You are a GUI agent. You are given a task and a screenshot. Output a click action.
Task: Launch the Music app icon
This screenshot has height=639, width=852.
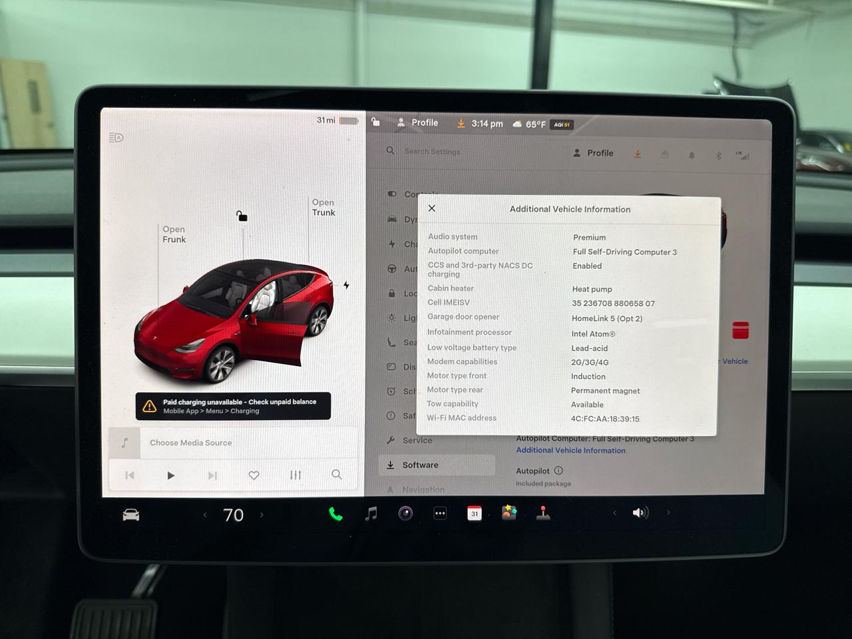[x=371, y=513]
